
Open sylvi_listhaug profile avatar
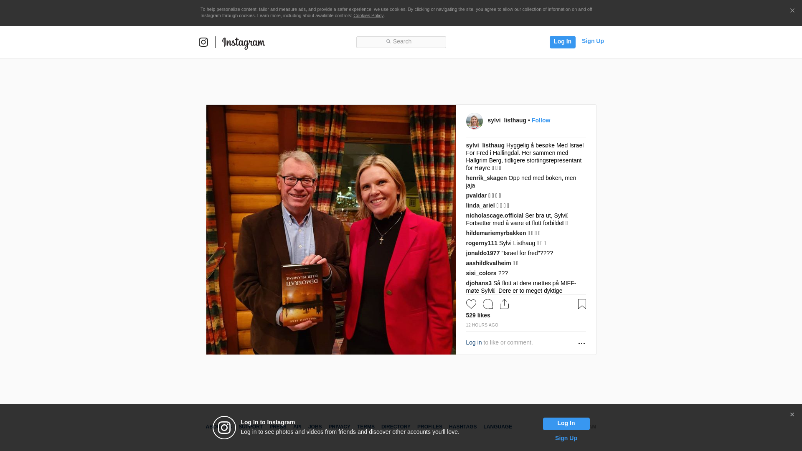[475, 121]
